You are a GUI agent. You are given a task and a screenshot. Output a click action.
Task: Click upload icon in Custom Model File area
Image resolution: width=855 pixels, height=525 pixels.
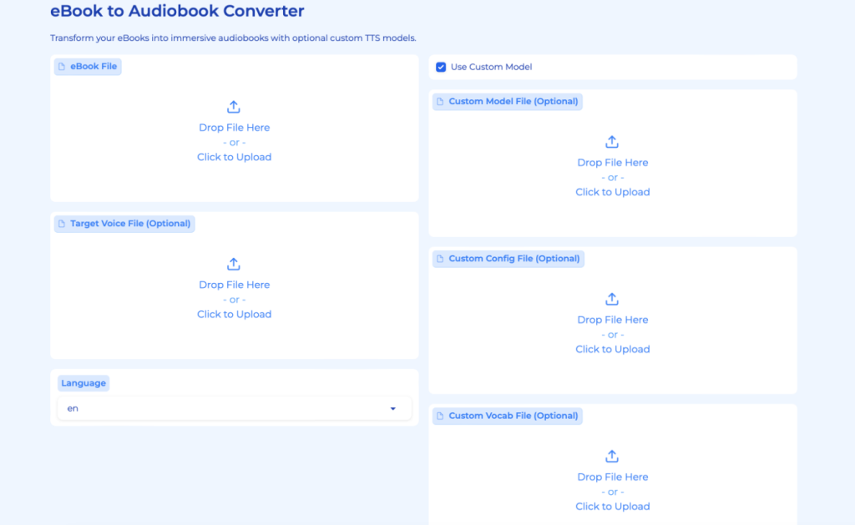pyautogui.click(x=612, y=142)
